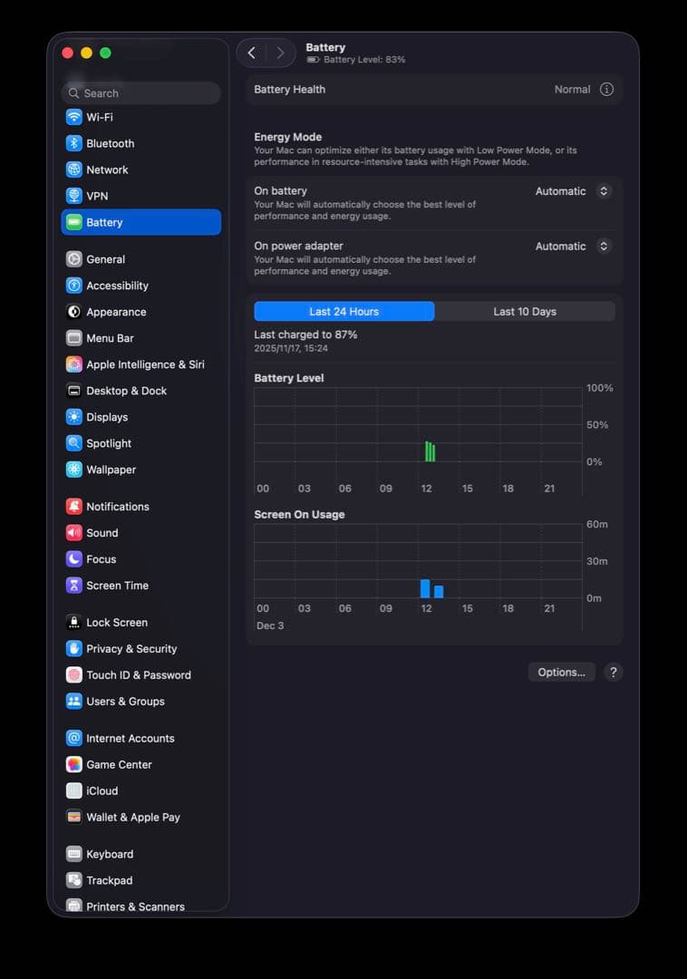
Task: Open the Wallet & Apple Pay icon
Action: pos(74,817)
